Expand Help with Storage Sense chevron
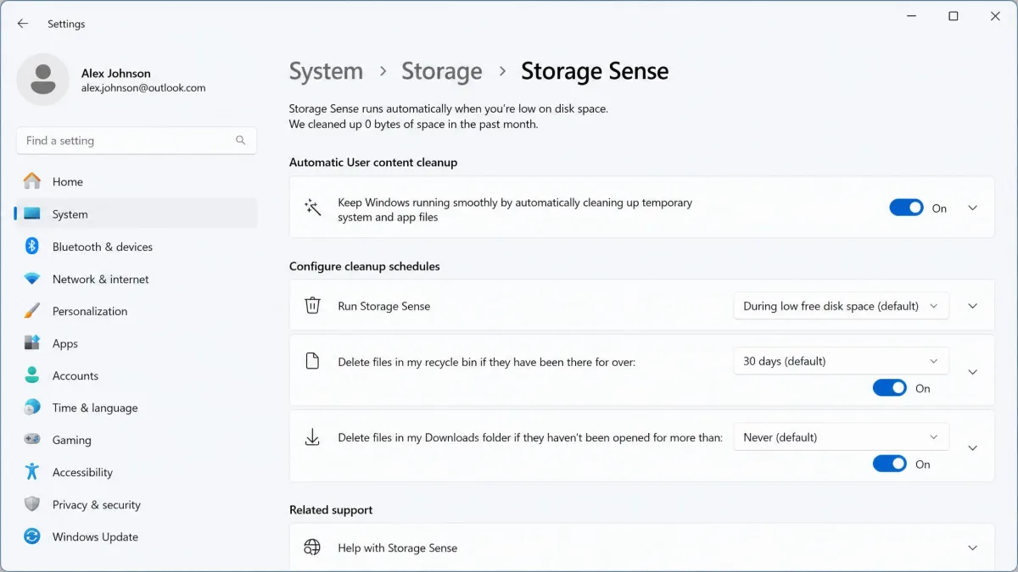Image resolution: width=1018 pixels, height=572 pixels. coord(973,548)
